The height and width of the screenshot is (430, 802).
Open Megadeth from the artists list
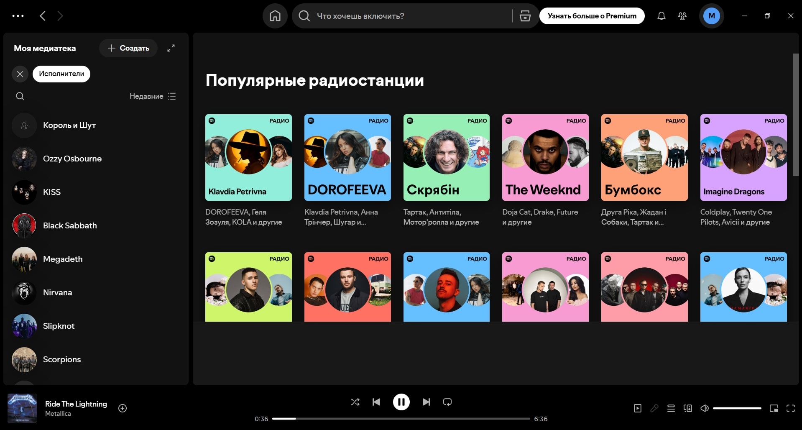96,259
